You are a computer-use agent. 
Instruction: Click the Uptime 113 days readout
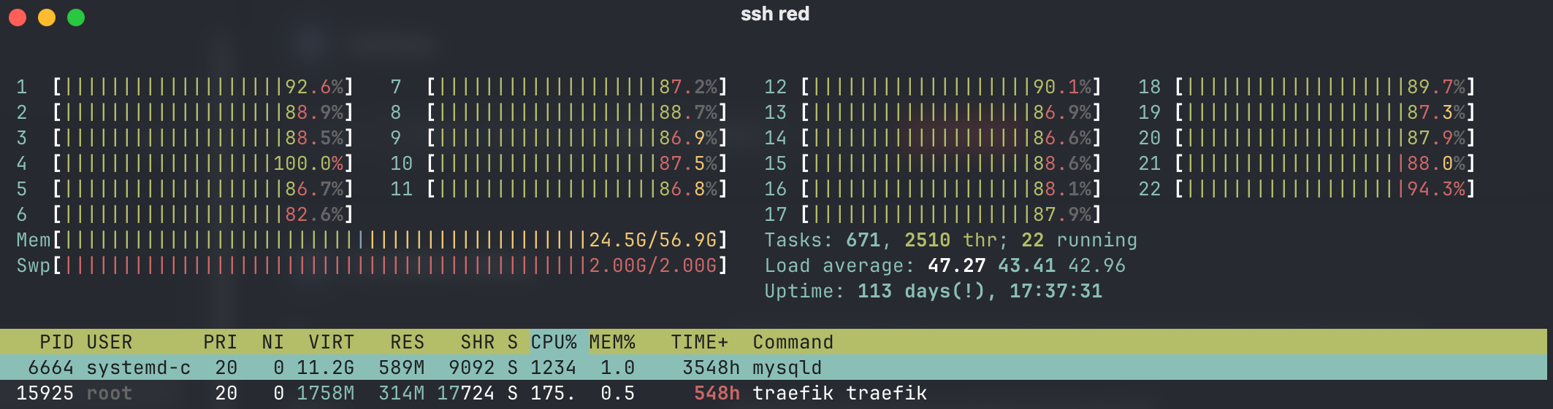(x=933, y=291)
